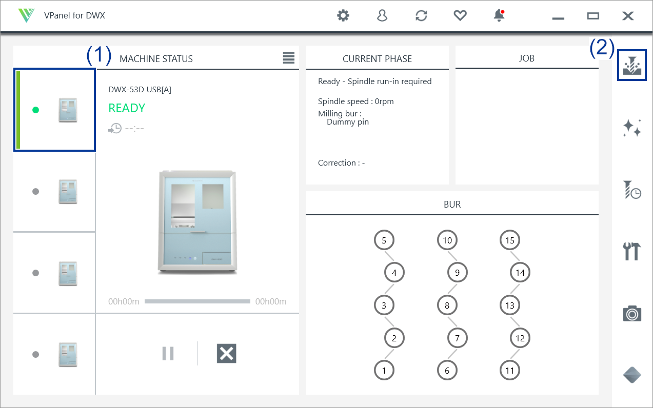This screenshot has width=653, height=408.
Task: Open the bur time management icon
Action: tap(632, 190)
